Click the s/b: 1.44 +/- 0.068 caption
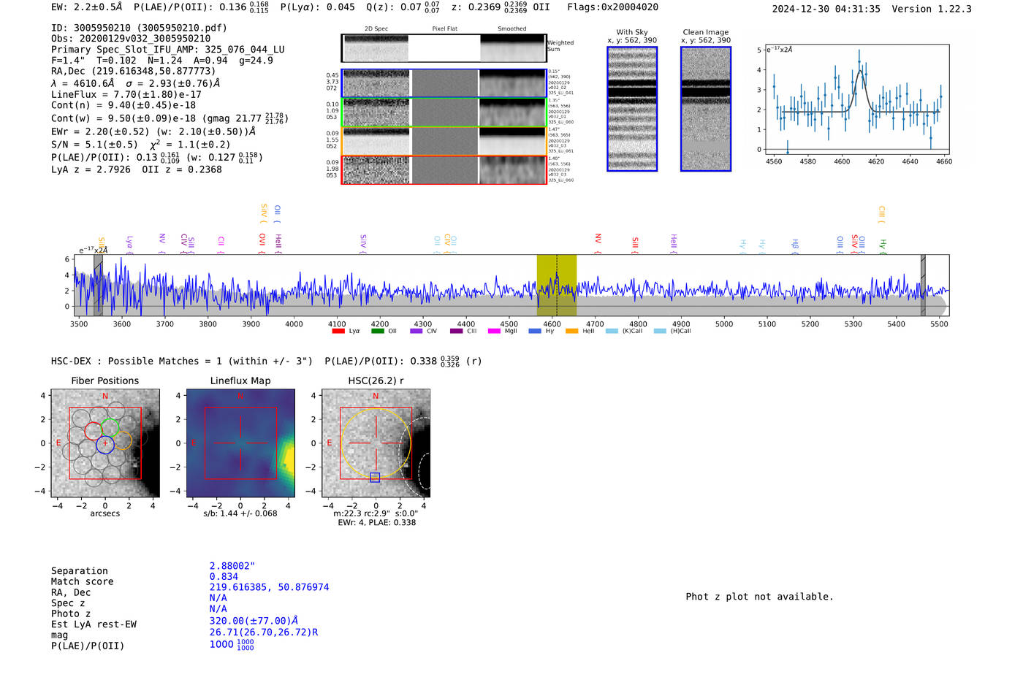Viewport: 1023px width, 696px height. (240, 513)
